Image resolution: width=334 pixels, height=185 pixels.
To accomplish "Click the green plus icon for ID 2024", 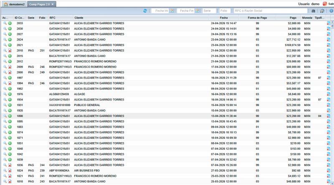I will (10, 39).
